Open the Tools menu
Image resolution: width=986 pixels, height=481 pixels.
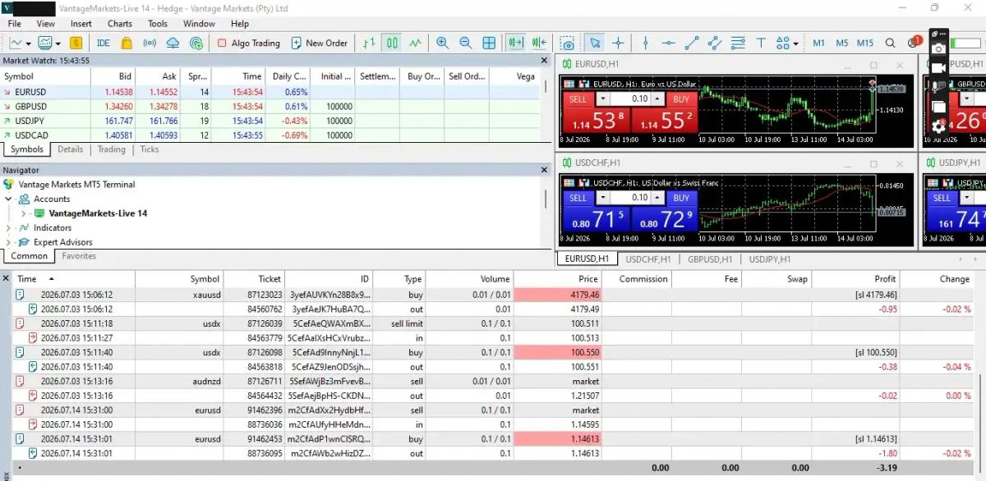[x=158, y=24]
